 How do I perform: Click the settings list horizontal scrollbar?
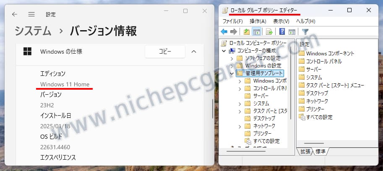point(314,143)
